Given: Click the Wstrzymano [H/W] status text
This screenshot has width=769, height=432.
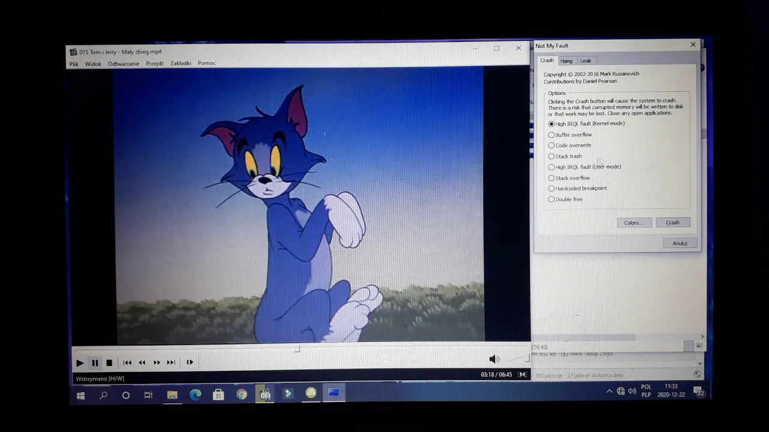Looking at the screenshot, I should [x=100, y=379].
